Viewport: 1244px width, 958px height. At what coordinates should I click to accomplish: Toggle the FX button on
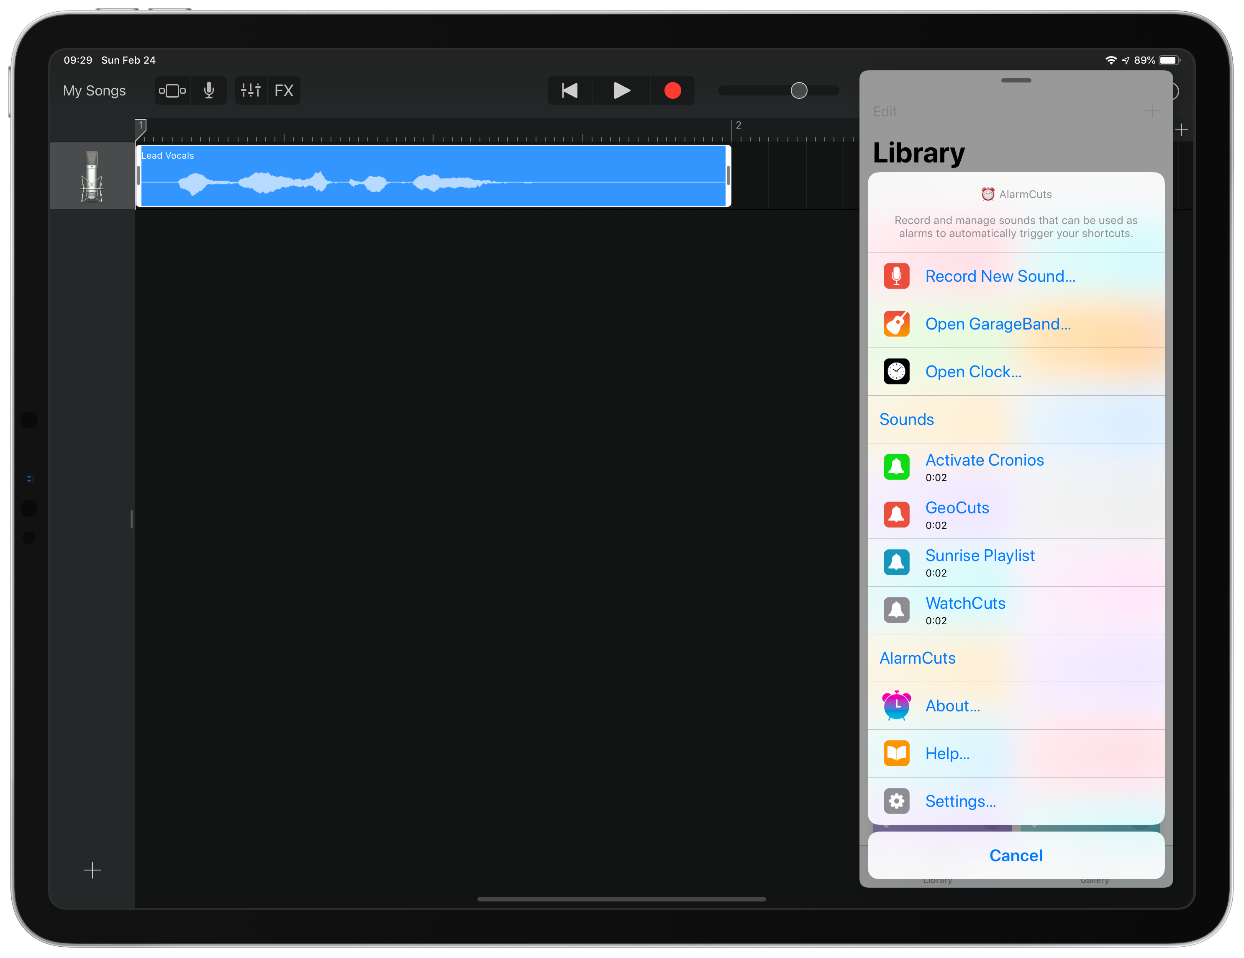285,90
